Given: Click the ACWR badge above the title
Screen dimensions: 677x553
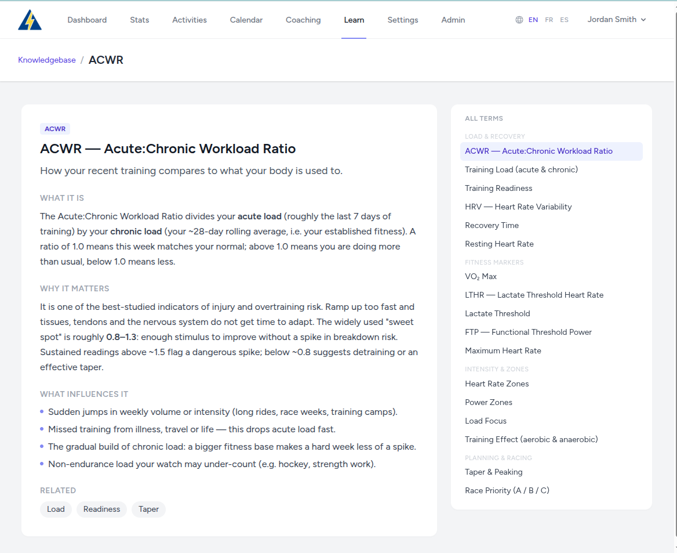Looking at the screenshot, I should (x=55, y=129).
